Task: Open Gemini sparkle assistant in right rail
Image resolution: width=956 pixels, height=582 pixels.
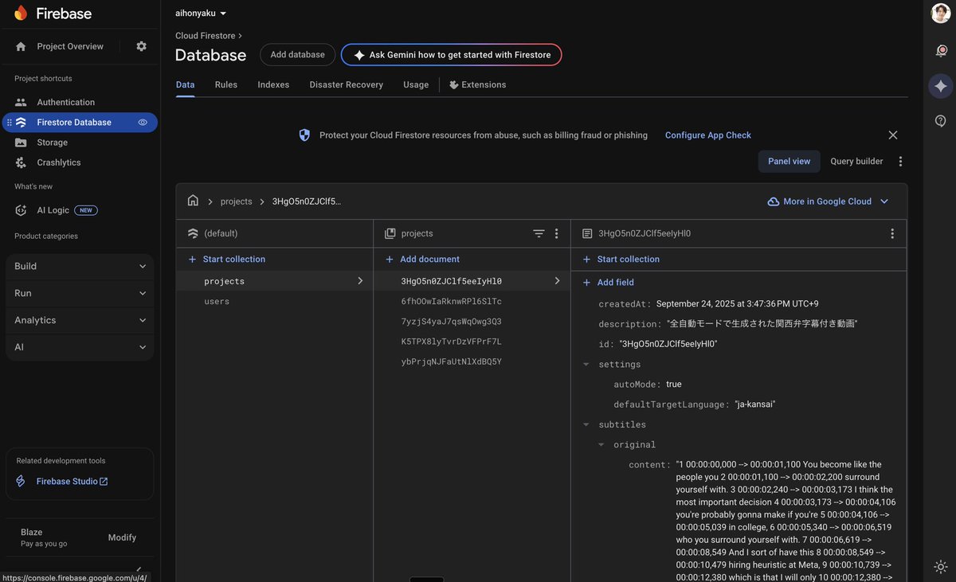Action: click(941, 86)
